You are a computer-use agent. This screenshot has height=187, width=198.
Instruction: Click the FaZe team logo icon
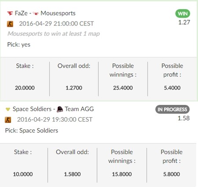pyautogui.click(x=10, y=14)
